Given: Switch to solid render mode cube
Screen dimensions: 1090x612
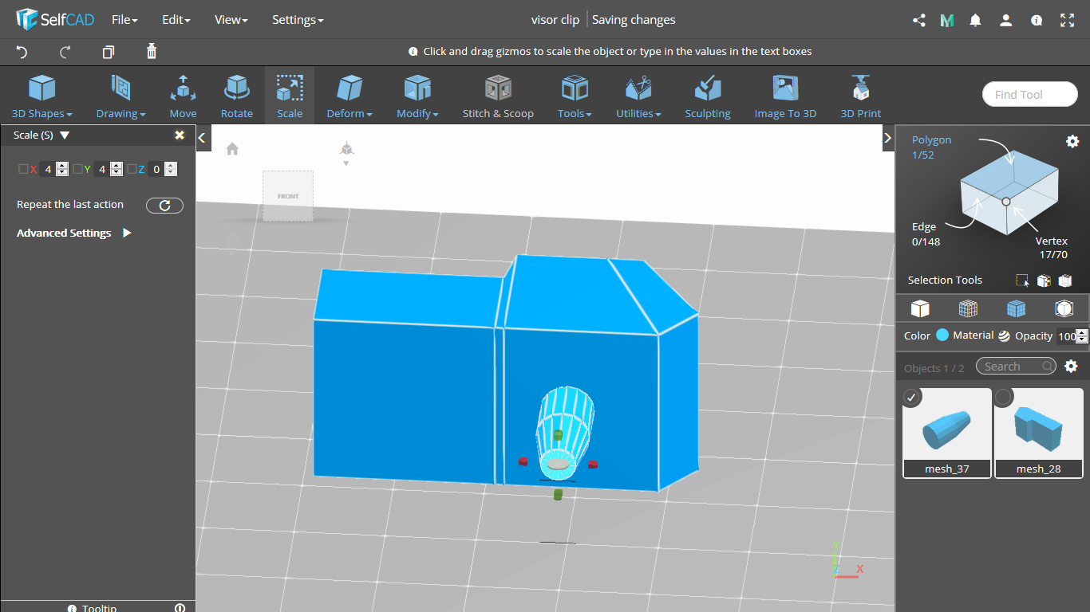Looking at the screenshot, I should [x=920, y=308].
